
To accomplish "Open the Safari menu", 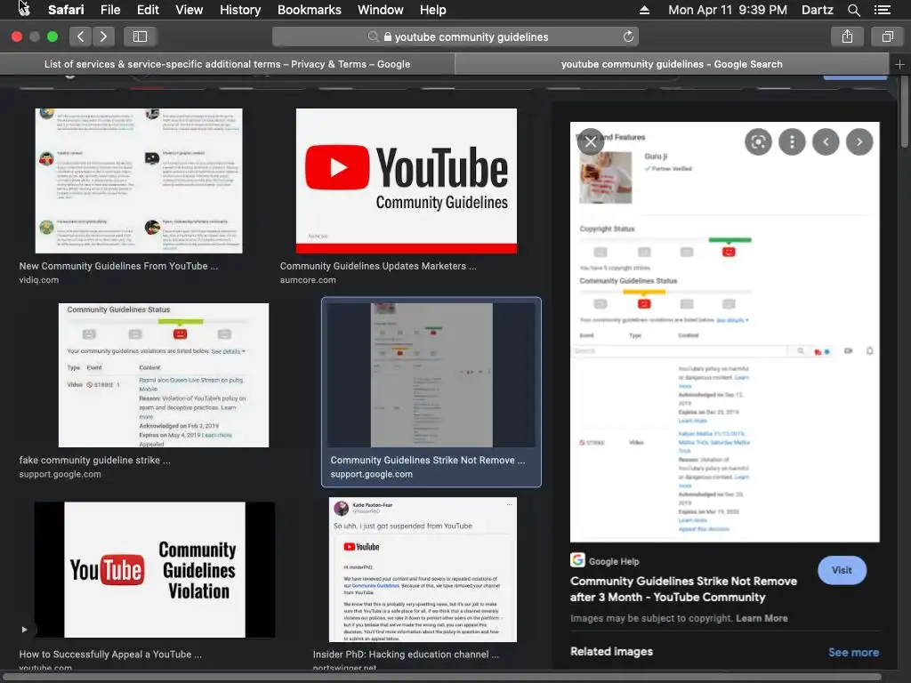I will [x=66, y=10].
